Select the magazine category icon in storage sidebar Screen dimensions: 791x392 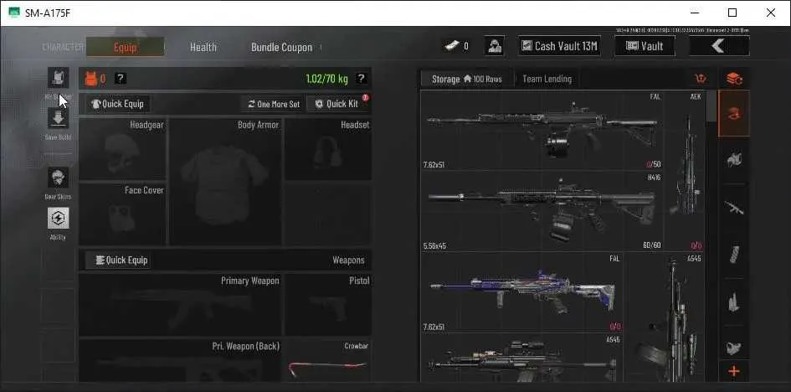coord(734,254)
